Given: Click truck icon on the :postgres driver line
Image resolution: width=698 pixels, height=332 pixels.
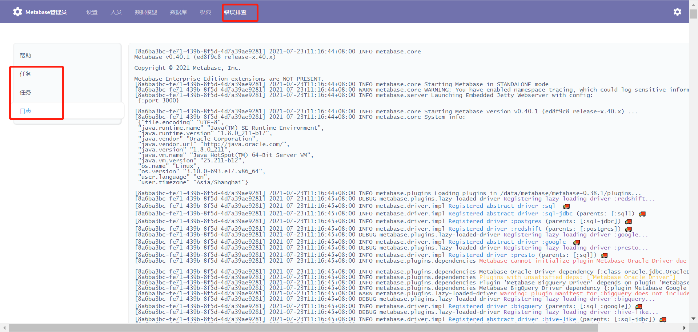Looking at the screenshot, I should click(x=629, y=222).
